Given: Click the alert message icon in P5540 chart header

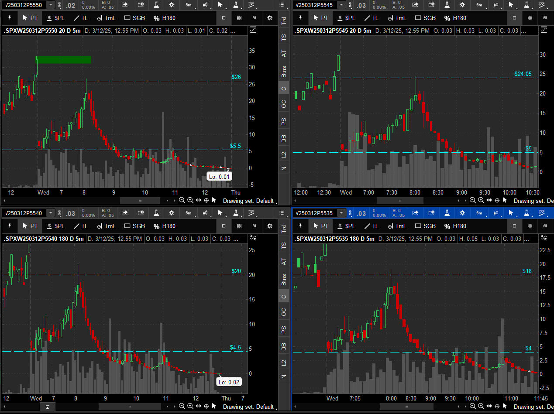Looking at the screenshot, I should pos(140,213).
